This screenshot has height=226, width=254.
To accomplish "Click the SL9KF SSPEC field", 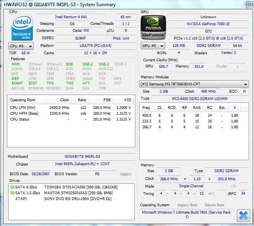I will coord(81,38).
